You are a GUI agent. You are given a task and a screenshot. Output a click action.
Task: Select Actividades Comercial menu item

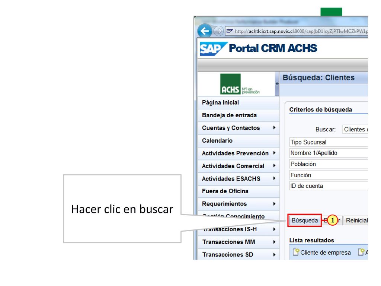point(238,166)
